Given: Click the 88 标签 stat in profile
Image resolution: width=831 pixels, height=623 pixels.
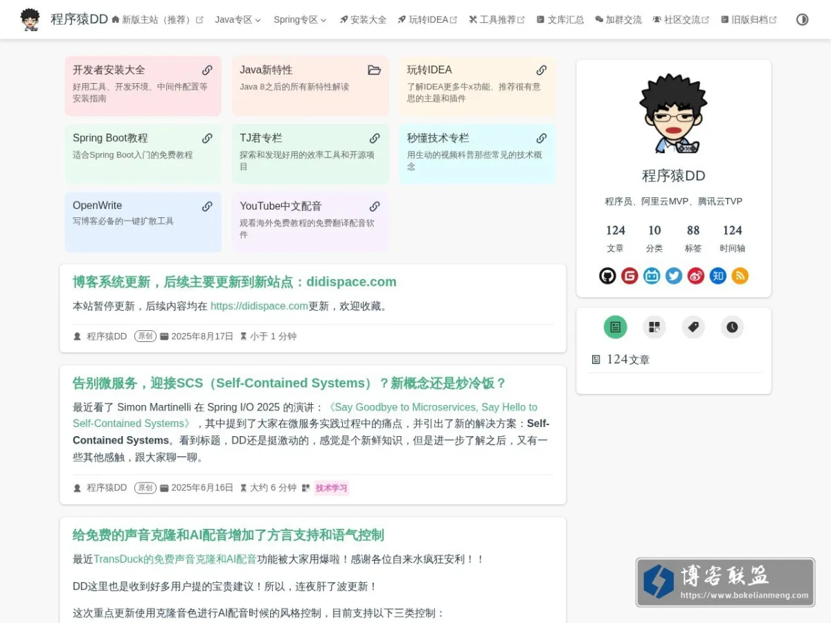Looking at the screenshot, I should tap(693, 238).
